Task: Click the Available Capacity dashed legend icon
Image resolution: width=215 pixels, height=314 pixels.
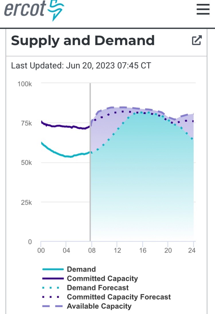Action: (52, 306)
